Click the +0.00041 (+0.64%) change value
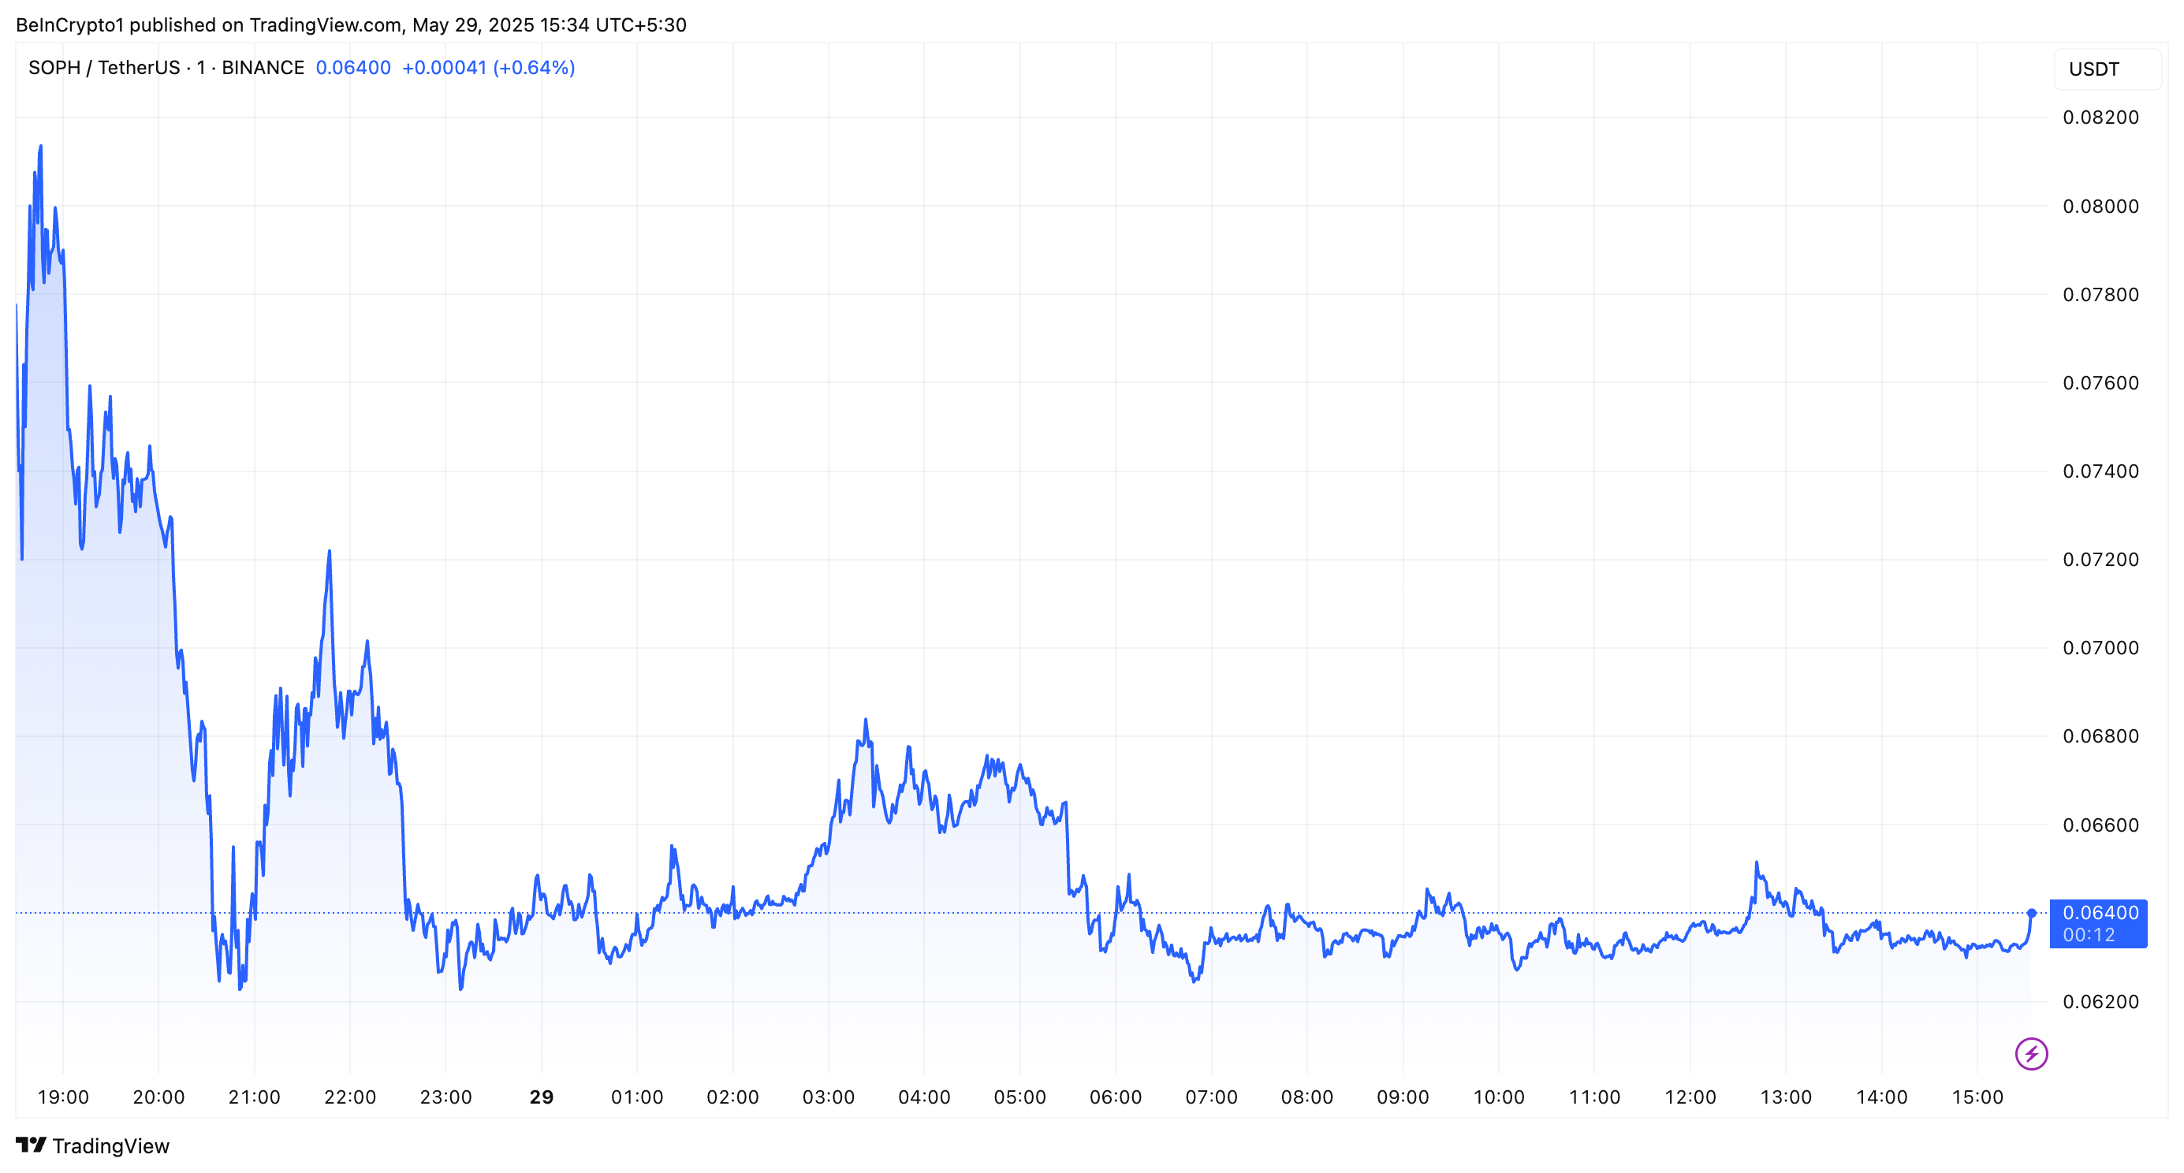The width and height of the screenshot is (2184, 1173). coord(488,68)
